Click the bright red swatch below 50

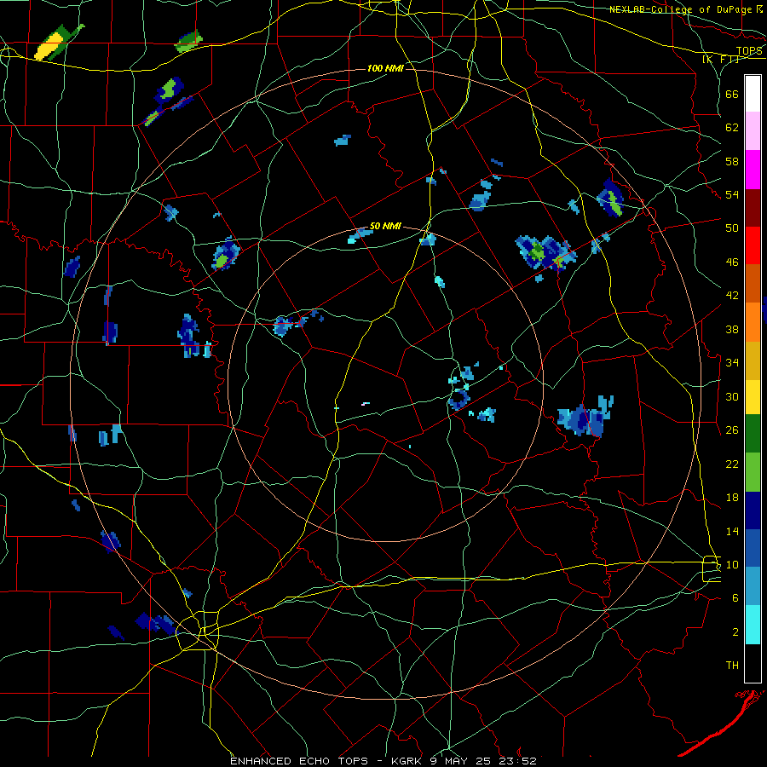(753, 245)
